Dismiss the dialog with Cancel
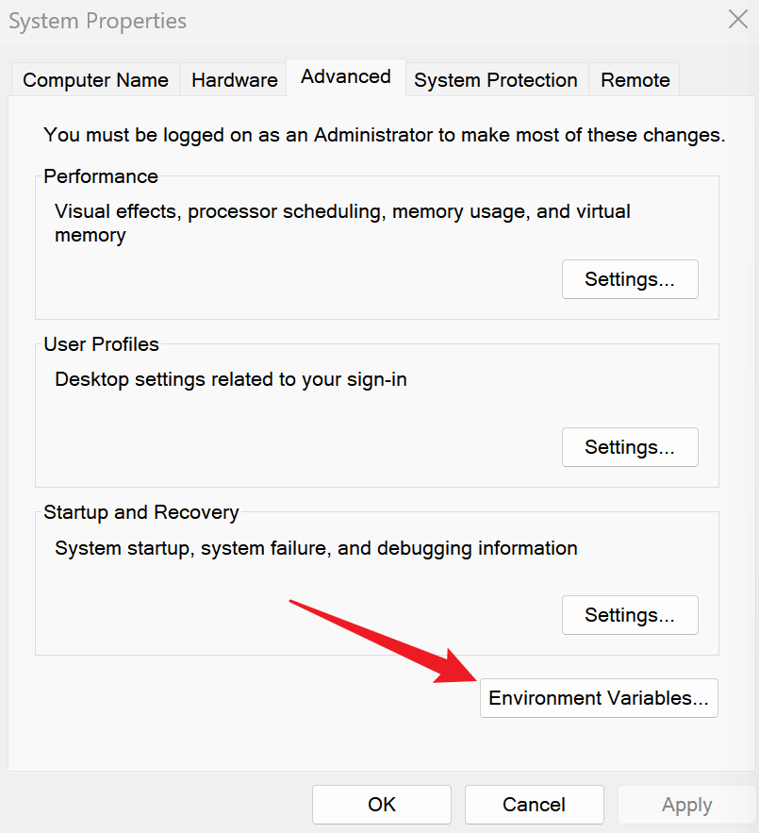 pyautogui.click(x=535, y=805)
